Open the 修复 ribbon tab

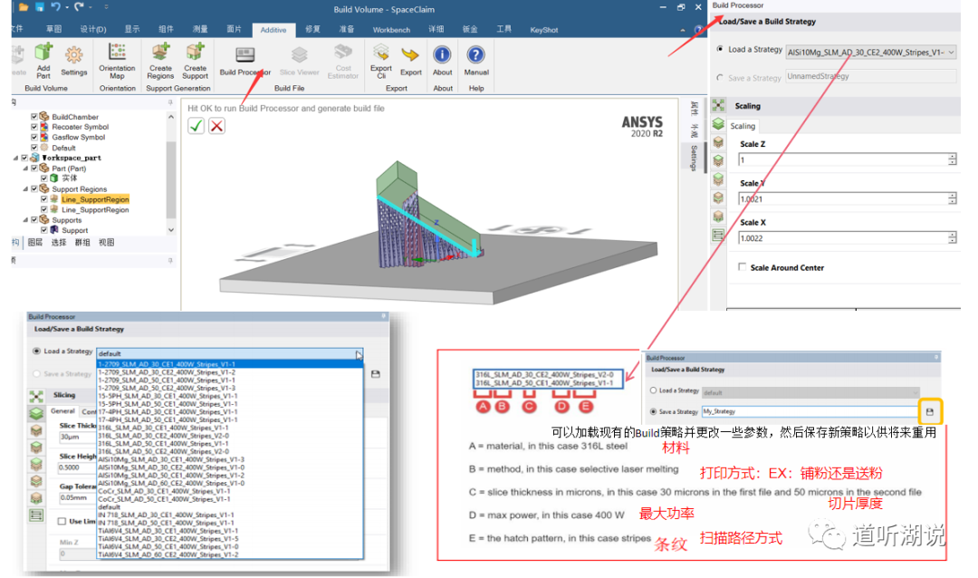point(312,29)
